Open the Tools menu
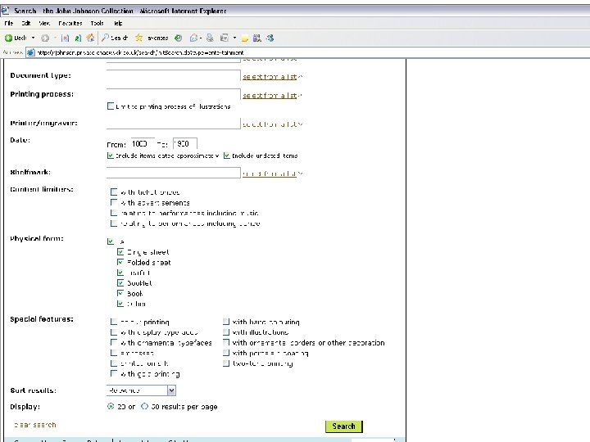Screen dimensions: 590x442 pyautogui.click(x=97, y=23)
